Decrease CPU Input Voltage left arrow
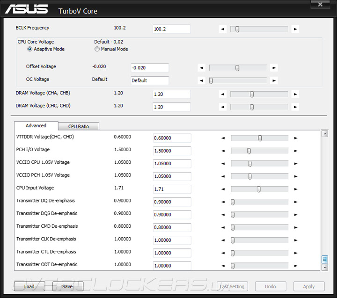 [x=223, y=189]
